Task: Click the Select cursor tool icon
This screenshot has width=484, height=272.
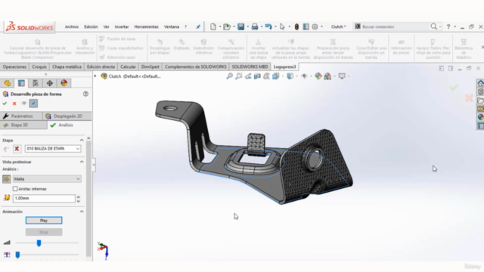Action: tap(282, 27)
